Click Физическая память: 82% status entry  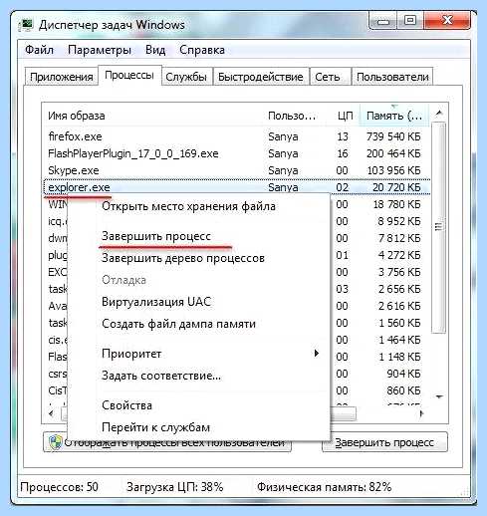(324, 487)
